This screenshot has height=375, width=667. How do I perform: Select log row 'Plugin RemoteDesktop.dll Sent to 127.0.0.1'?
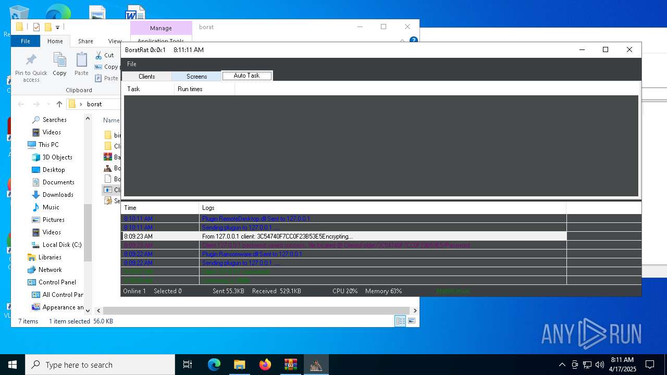pyautogui.click(x=343, y=219)
